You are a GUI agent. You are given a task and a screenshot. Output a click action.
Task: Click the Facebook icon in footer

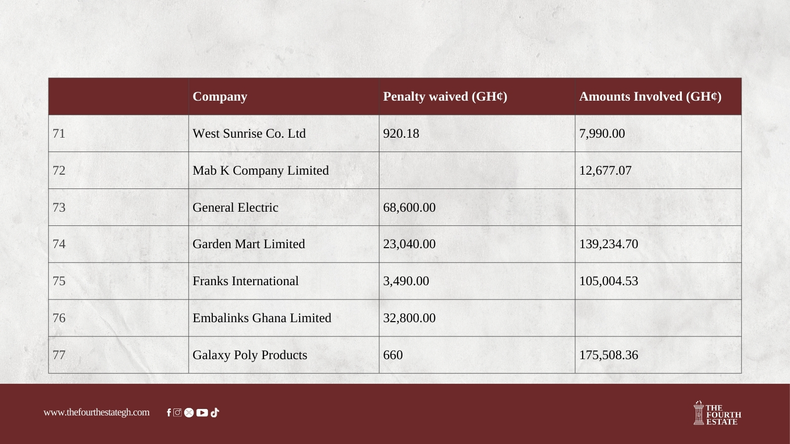tap(169, 412)
